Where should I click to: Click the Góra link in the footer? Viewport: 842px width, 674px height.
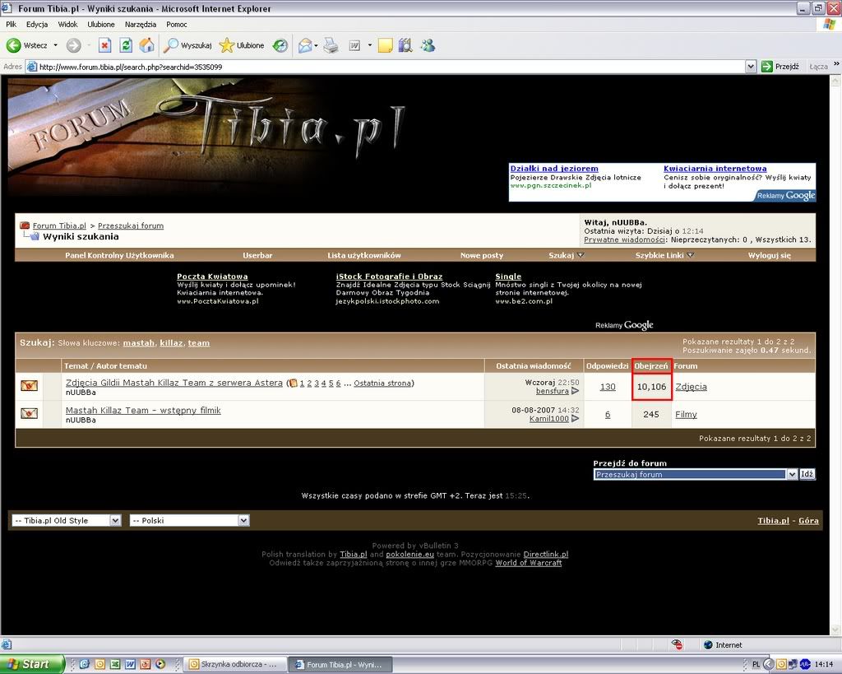click(x=808, y=520)
